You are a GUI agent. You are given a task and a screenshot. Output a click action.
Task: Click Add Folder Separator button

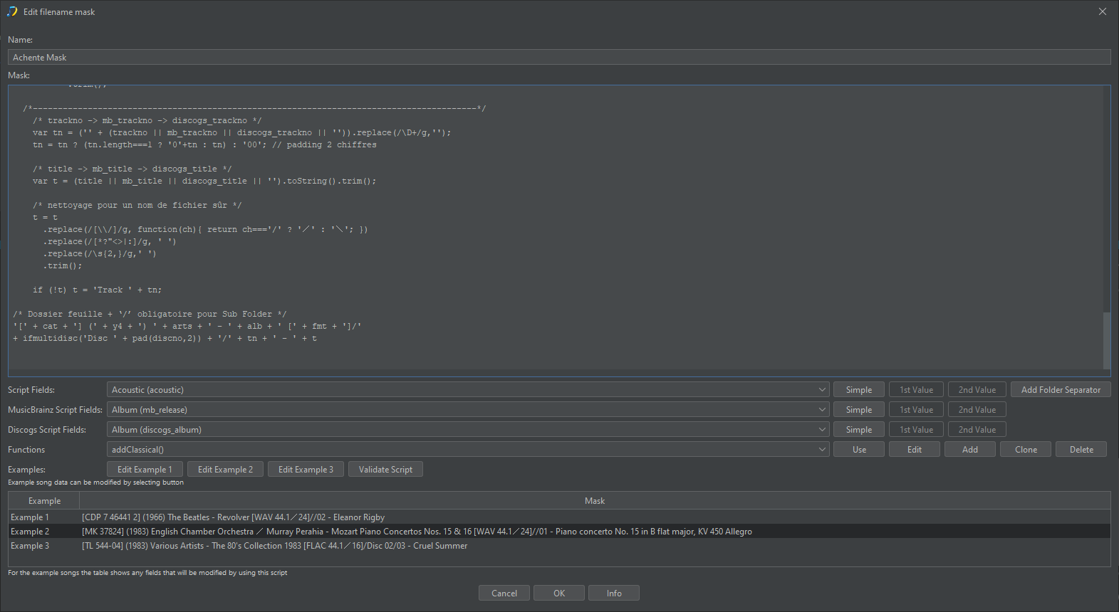point(1061,390)
